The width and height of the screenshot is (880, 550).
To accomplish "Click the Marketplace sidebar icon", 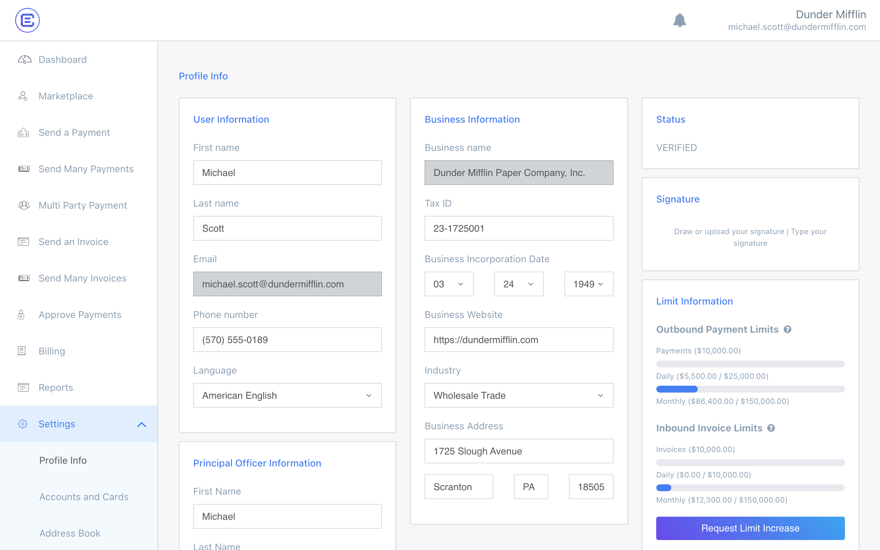I will tap(23, 96).
